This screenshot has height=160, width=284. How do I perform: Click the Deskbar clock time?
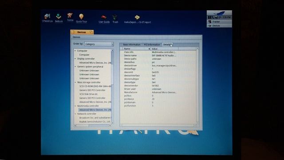tap(226, 17)
